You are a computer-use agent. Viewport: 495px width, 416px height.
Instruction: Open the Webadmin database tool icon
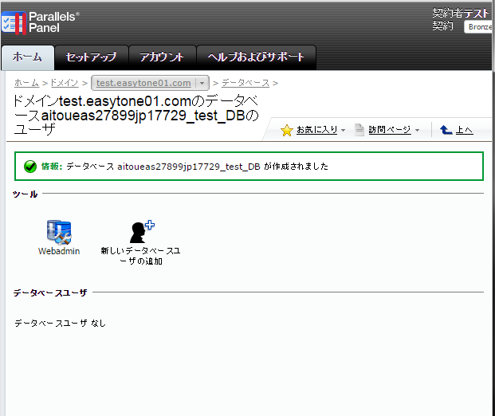[x=59, y=231]
